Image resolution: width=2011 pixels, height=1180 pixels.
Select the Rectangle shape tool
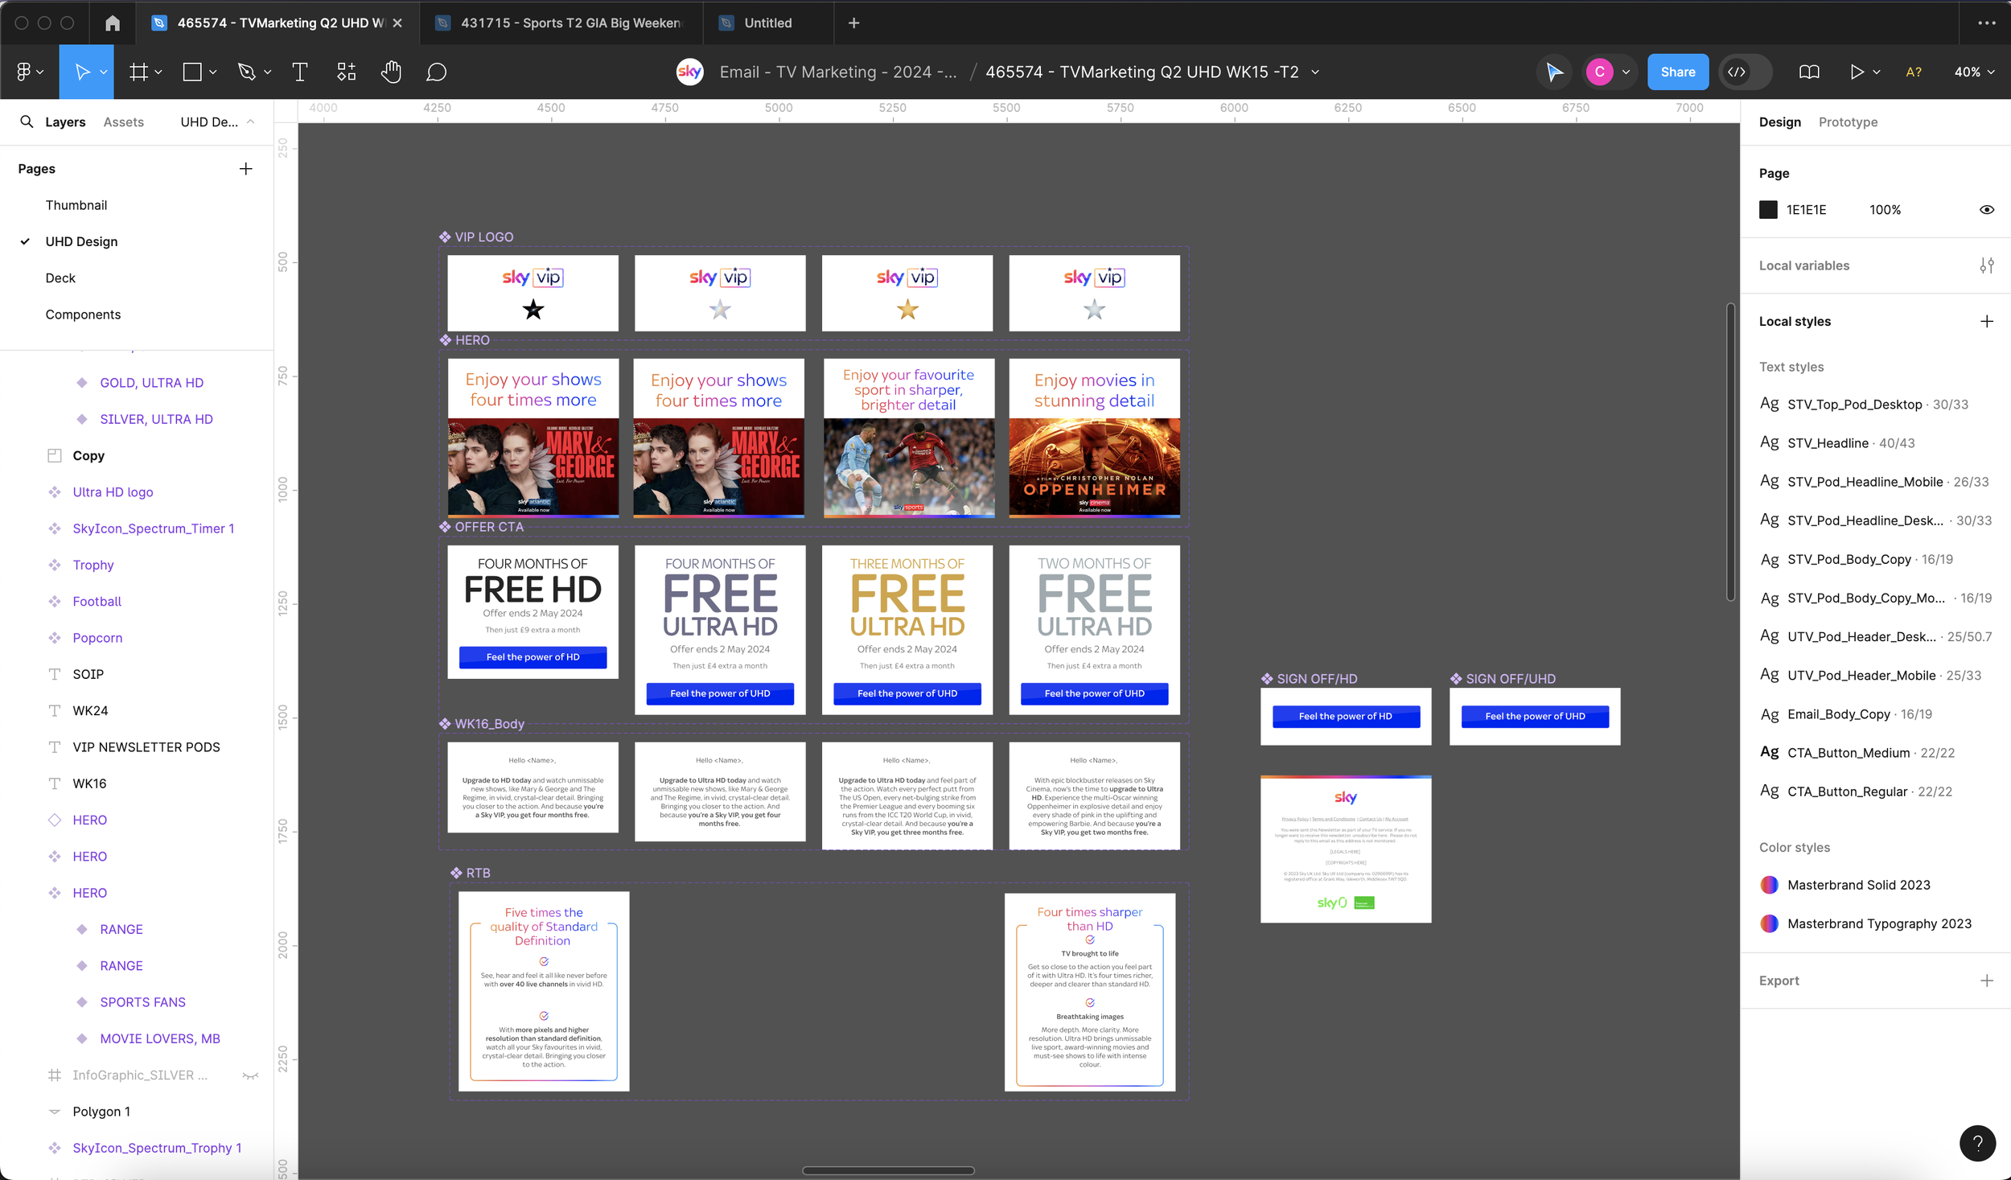point(192,72)
